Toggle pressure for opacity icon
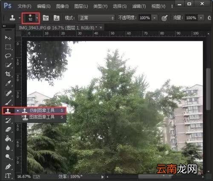213x181 pixels. click(x=164, y=18)
